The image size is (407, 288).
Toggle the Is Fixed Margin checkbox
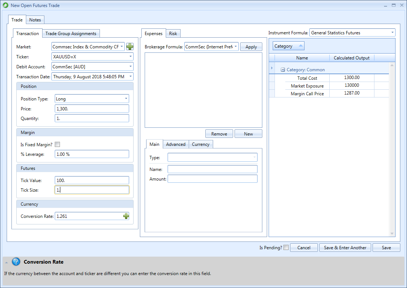click(x=57, y=144)
